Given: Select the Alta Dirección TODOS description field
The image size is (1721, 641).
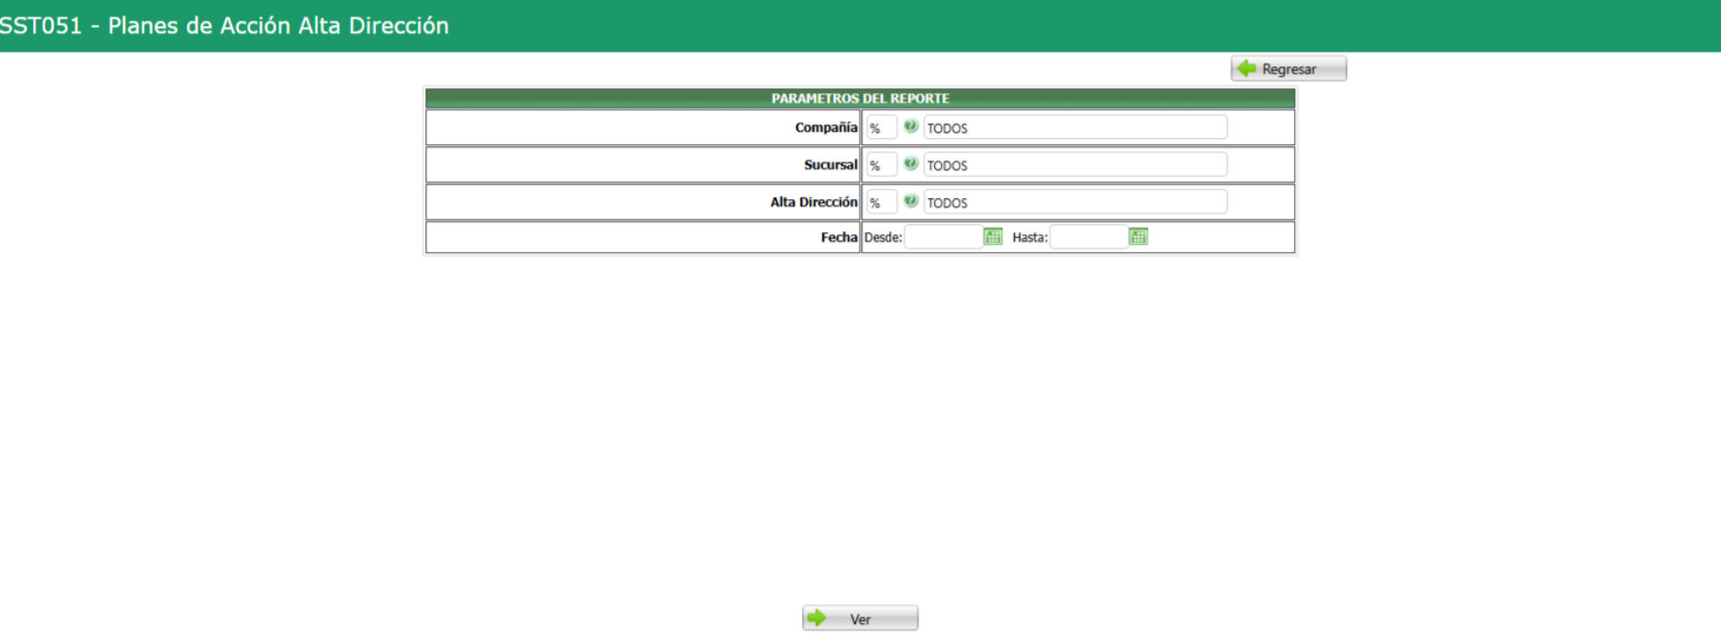Looking at the screenshot, I should 1075,202.
